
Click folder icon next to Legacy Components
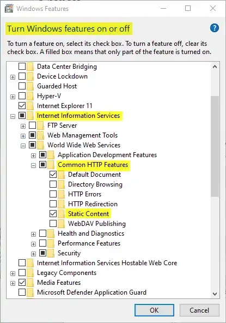(30, 273)
